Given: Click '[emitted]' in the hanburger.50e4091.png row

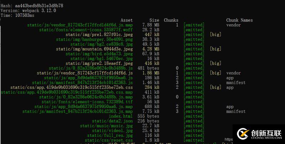Looking at the screenshot, I should pyautogui.click(x=194, y=39).
